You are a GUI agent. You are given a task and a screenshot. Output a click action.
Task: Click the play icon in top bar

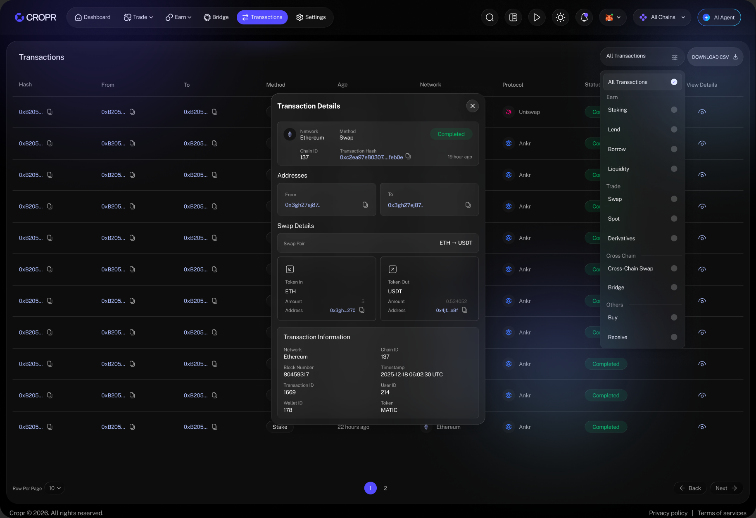(537, 17)
